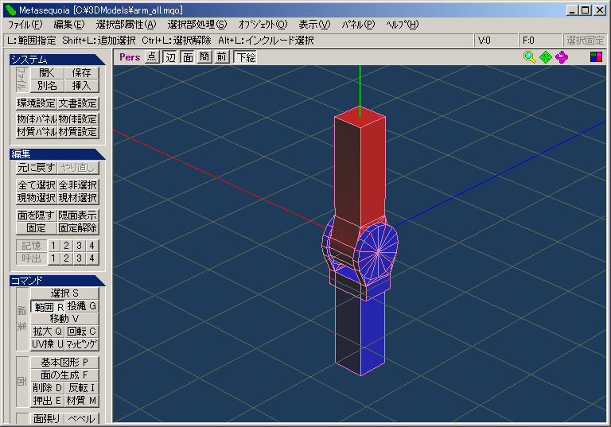Select the 拡大 Q scale command
Image resolution: width=611 pixels, height=427 pixels.
point(48,332)
